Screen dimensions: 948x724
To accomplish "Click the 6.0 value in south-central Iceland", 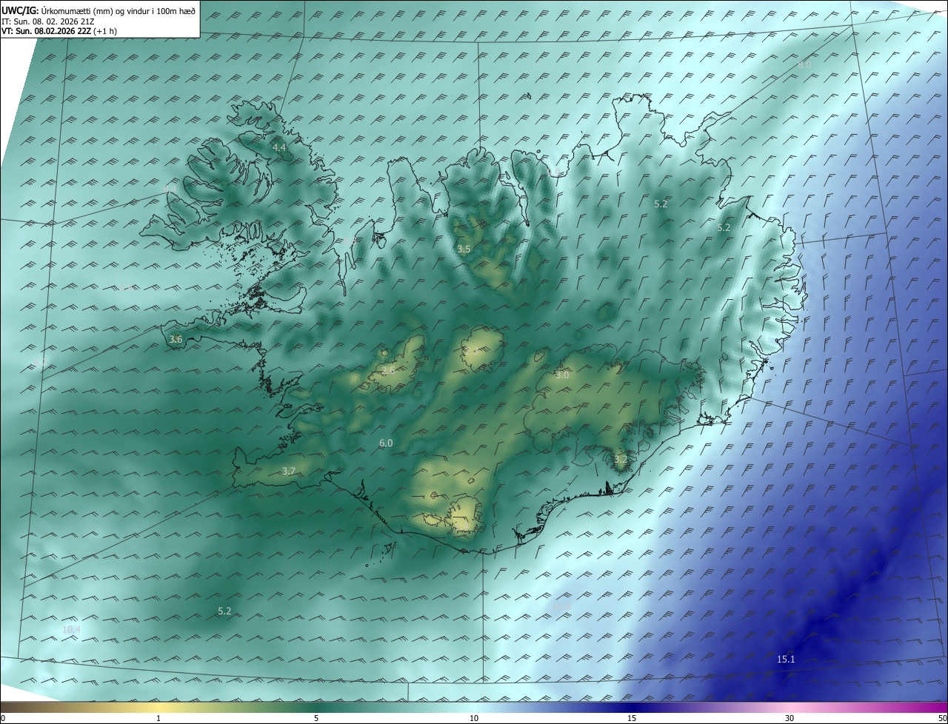I will (386, 443).
